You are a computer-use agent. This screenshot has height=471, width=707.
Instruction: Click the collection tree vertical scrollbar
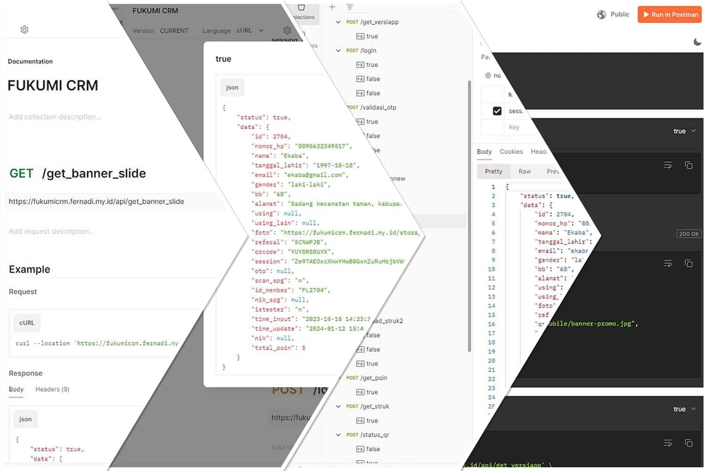pyautogui.click(x=469, y=216)
